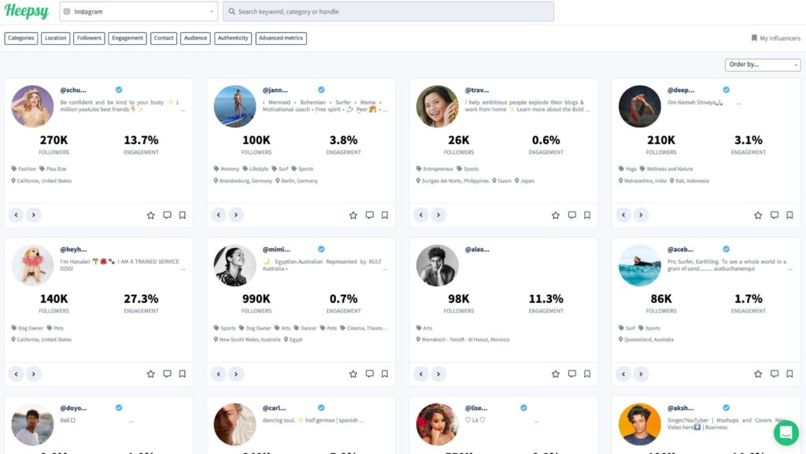
Task: Show previous post on @heyh... card
Action: 16,374
